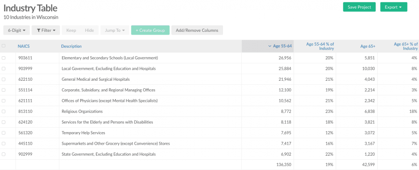Toggle the select-all checkbox in table header
Screen dimensions: 419x170
(4, 46)
